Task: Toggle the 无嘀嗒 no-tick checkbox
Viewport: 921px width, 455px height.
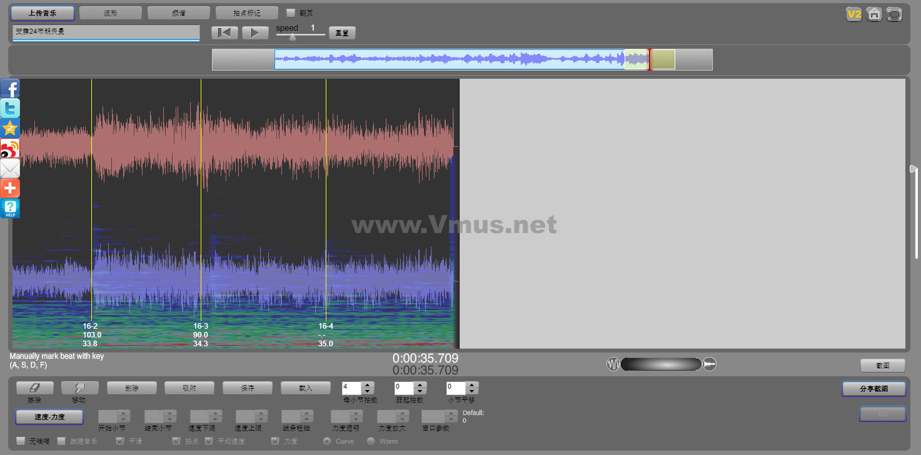Action: click(x=21, y=441)
